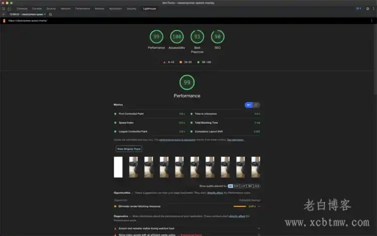Open the DevTools three-dot menu
The height and width of the screenshot is (236, 377).
pos(373,9)
